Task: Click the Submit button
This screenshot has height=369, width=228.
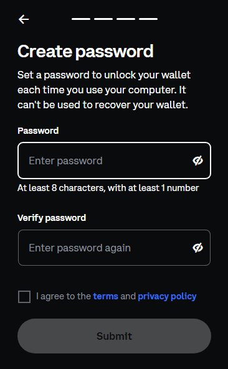Action: coord(114,336)
